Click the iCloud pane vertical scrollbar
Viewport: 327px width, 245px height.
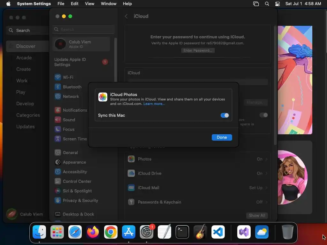[275, 85]
